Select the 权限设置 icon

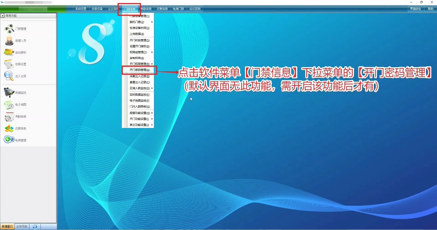[x=9, y=64]
